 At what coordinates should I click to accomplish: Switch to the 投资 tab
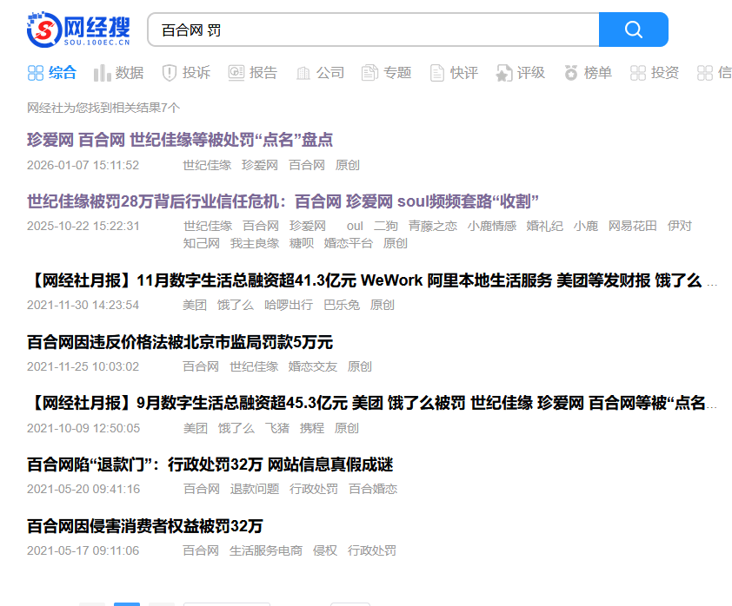[x=655, y=73]
